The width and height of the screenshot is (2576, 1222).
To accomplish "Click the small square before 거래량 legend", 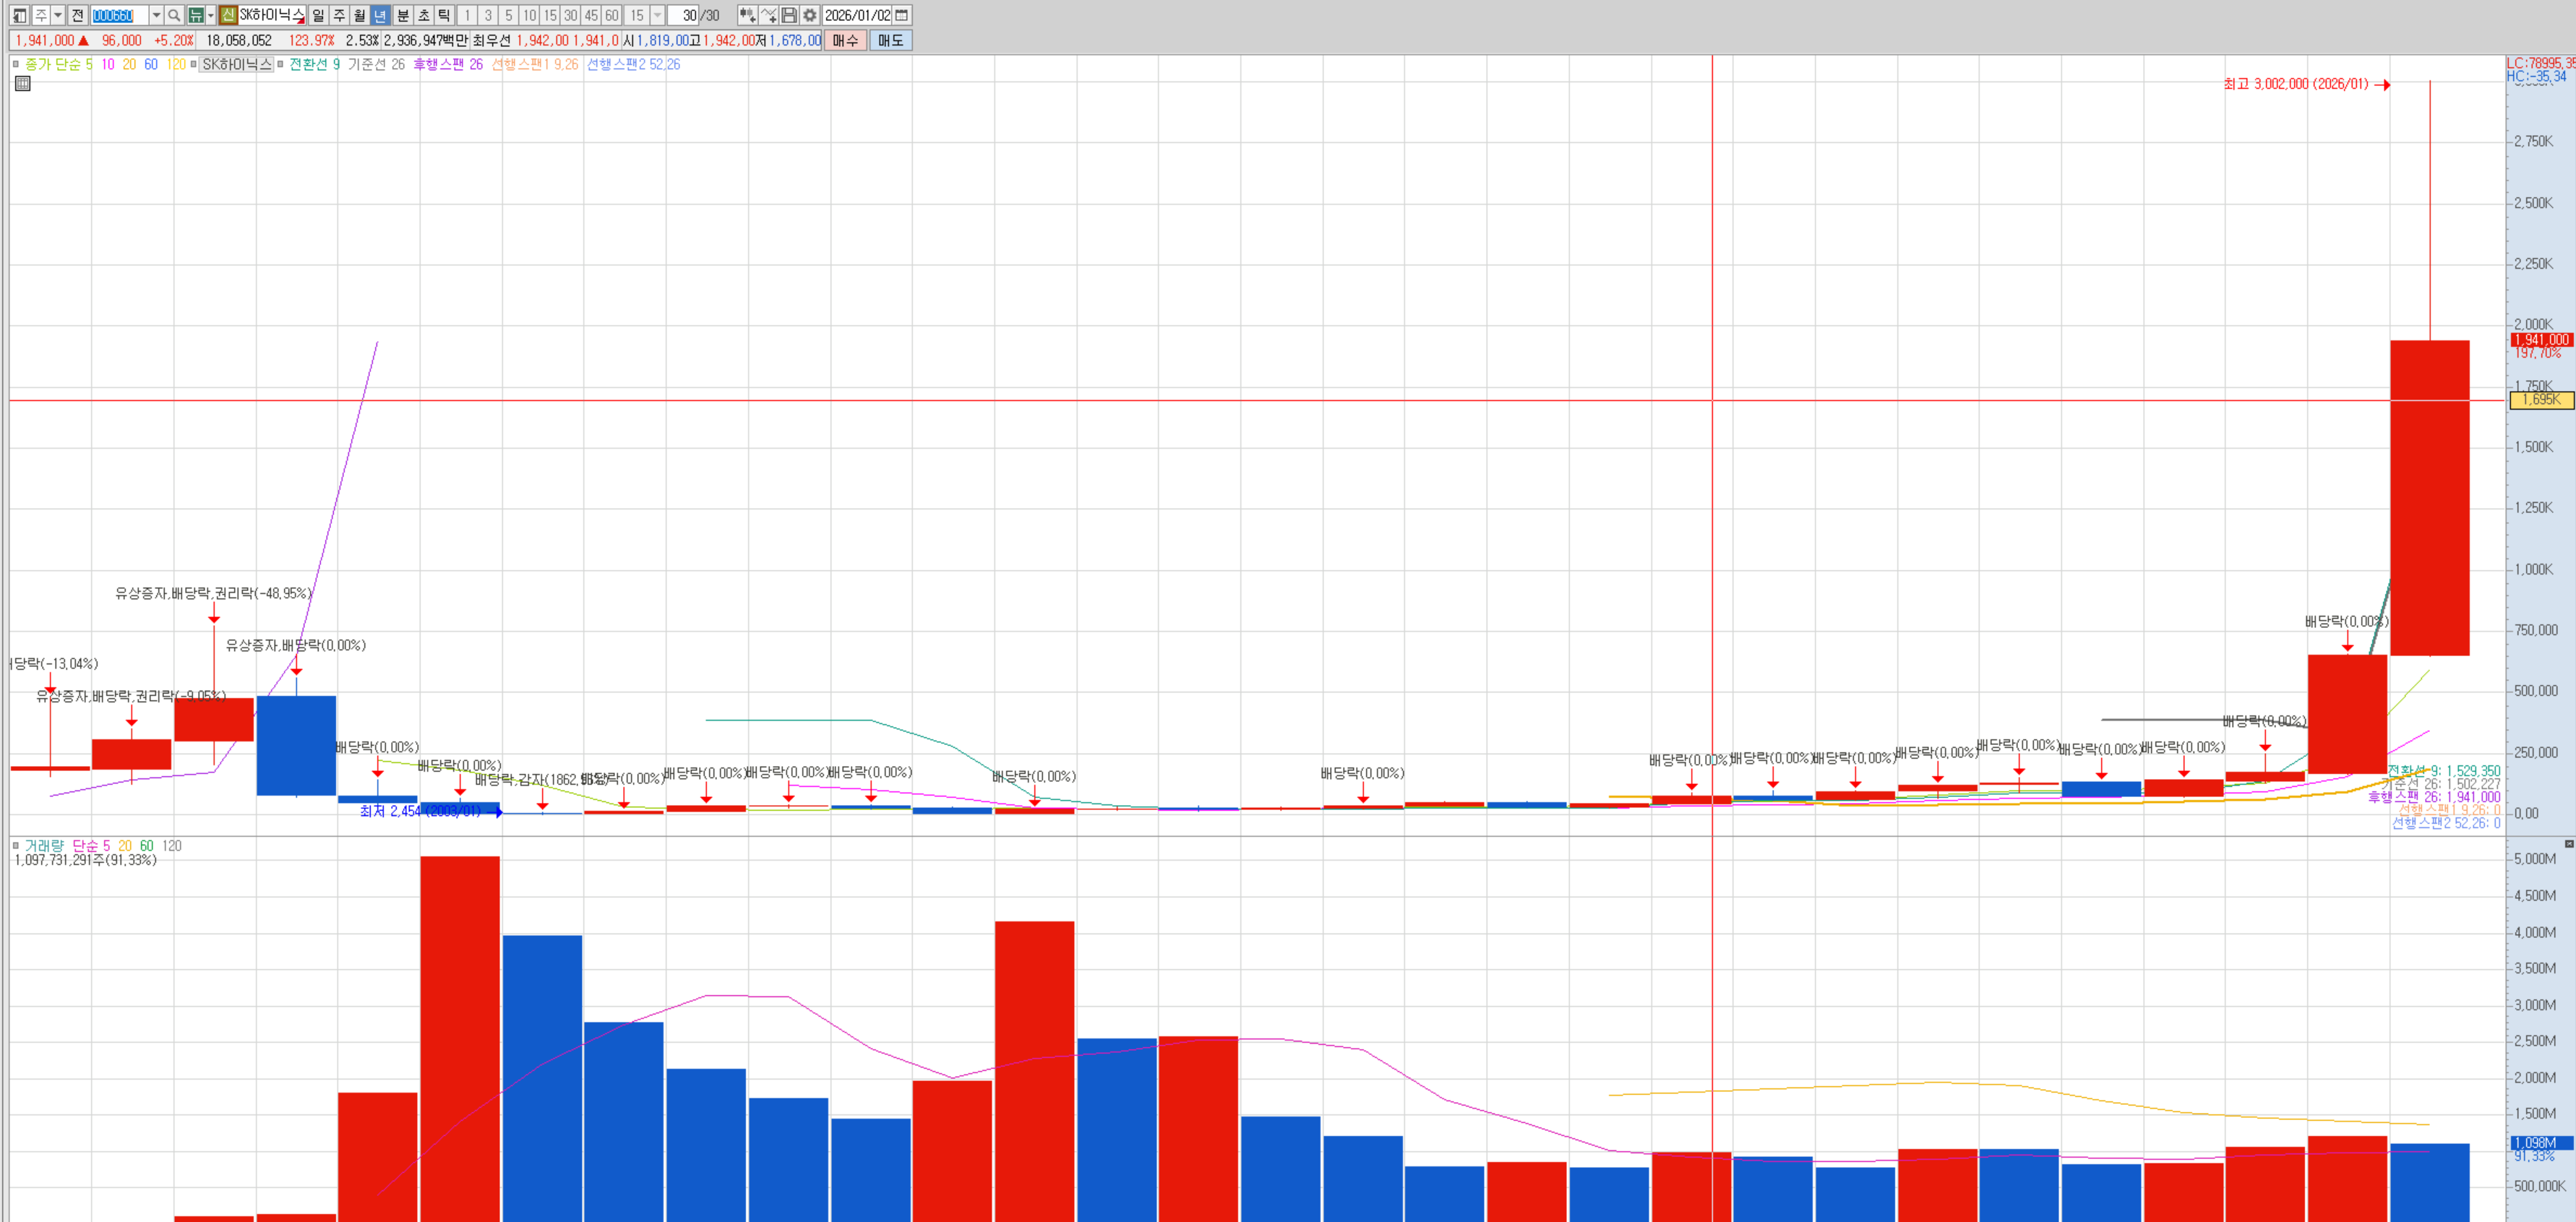I will pyautogui.click(x=16, y=846).
